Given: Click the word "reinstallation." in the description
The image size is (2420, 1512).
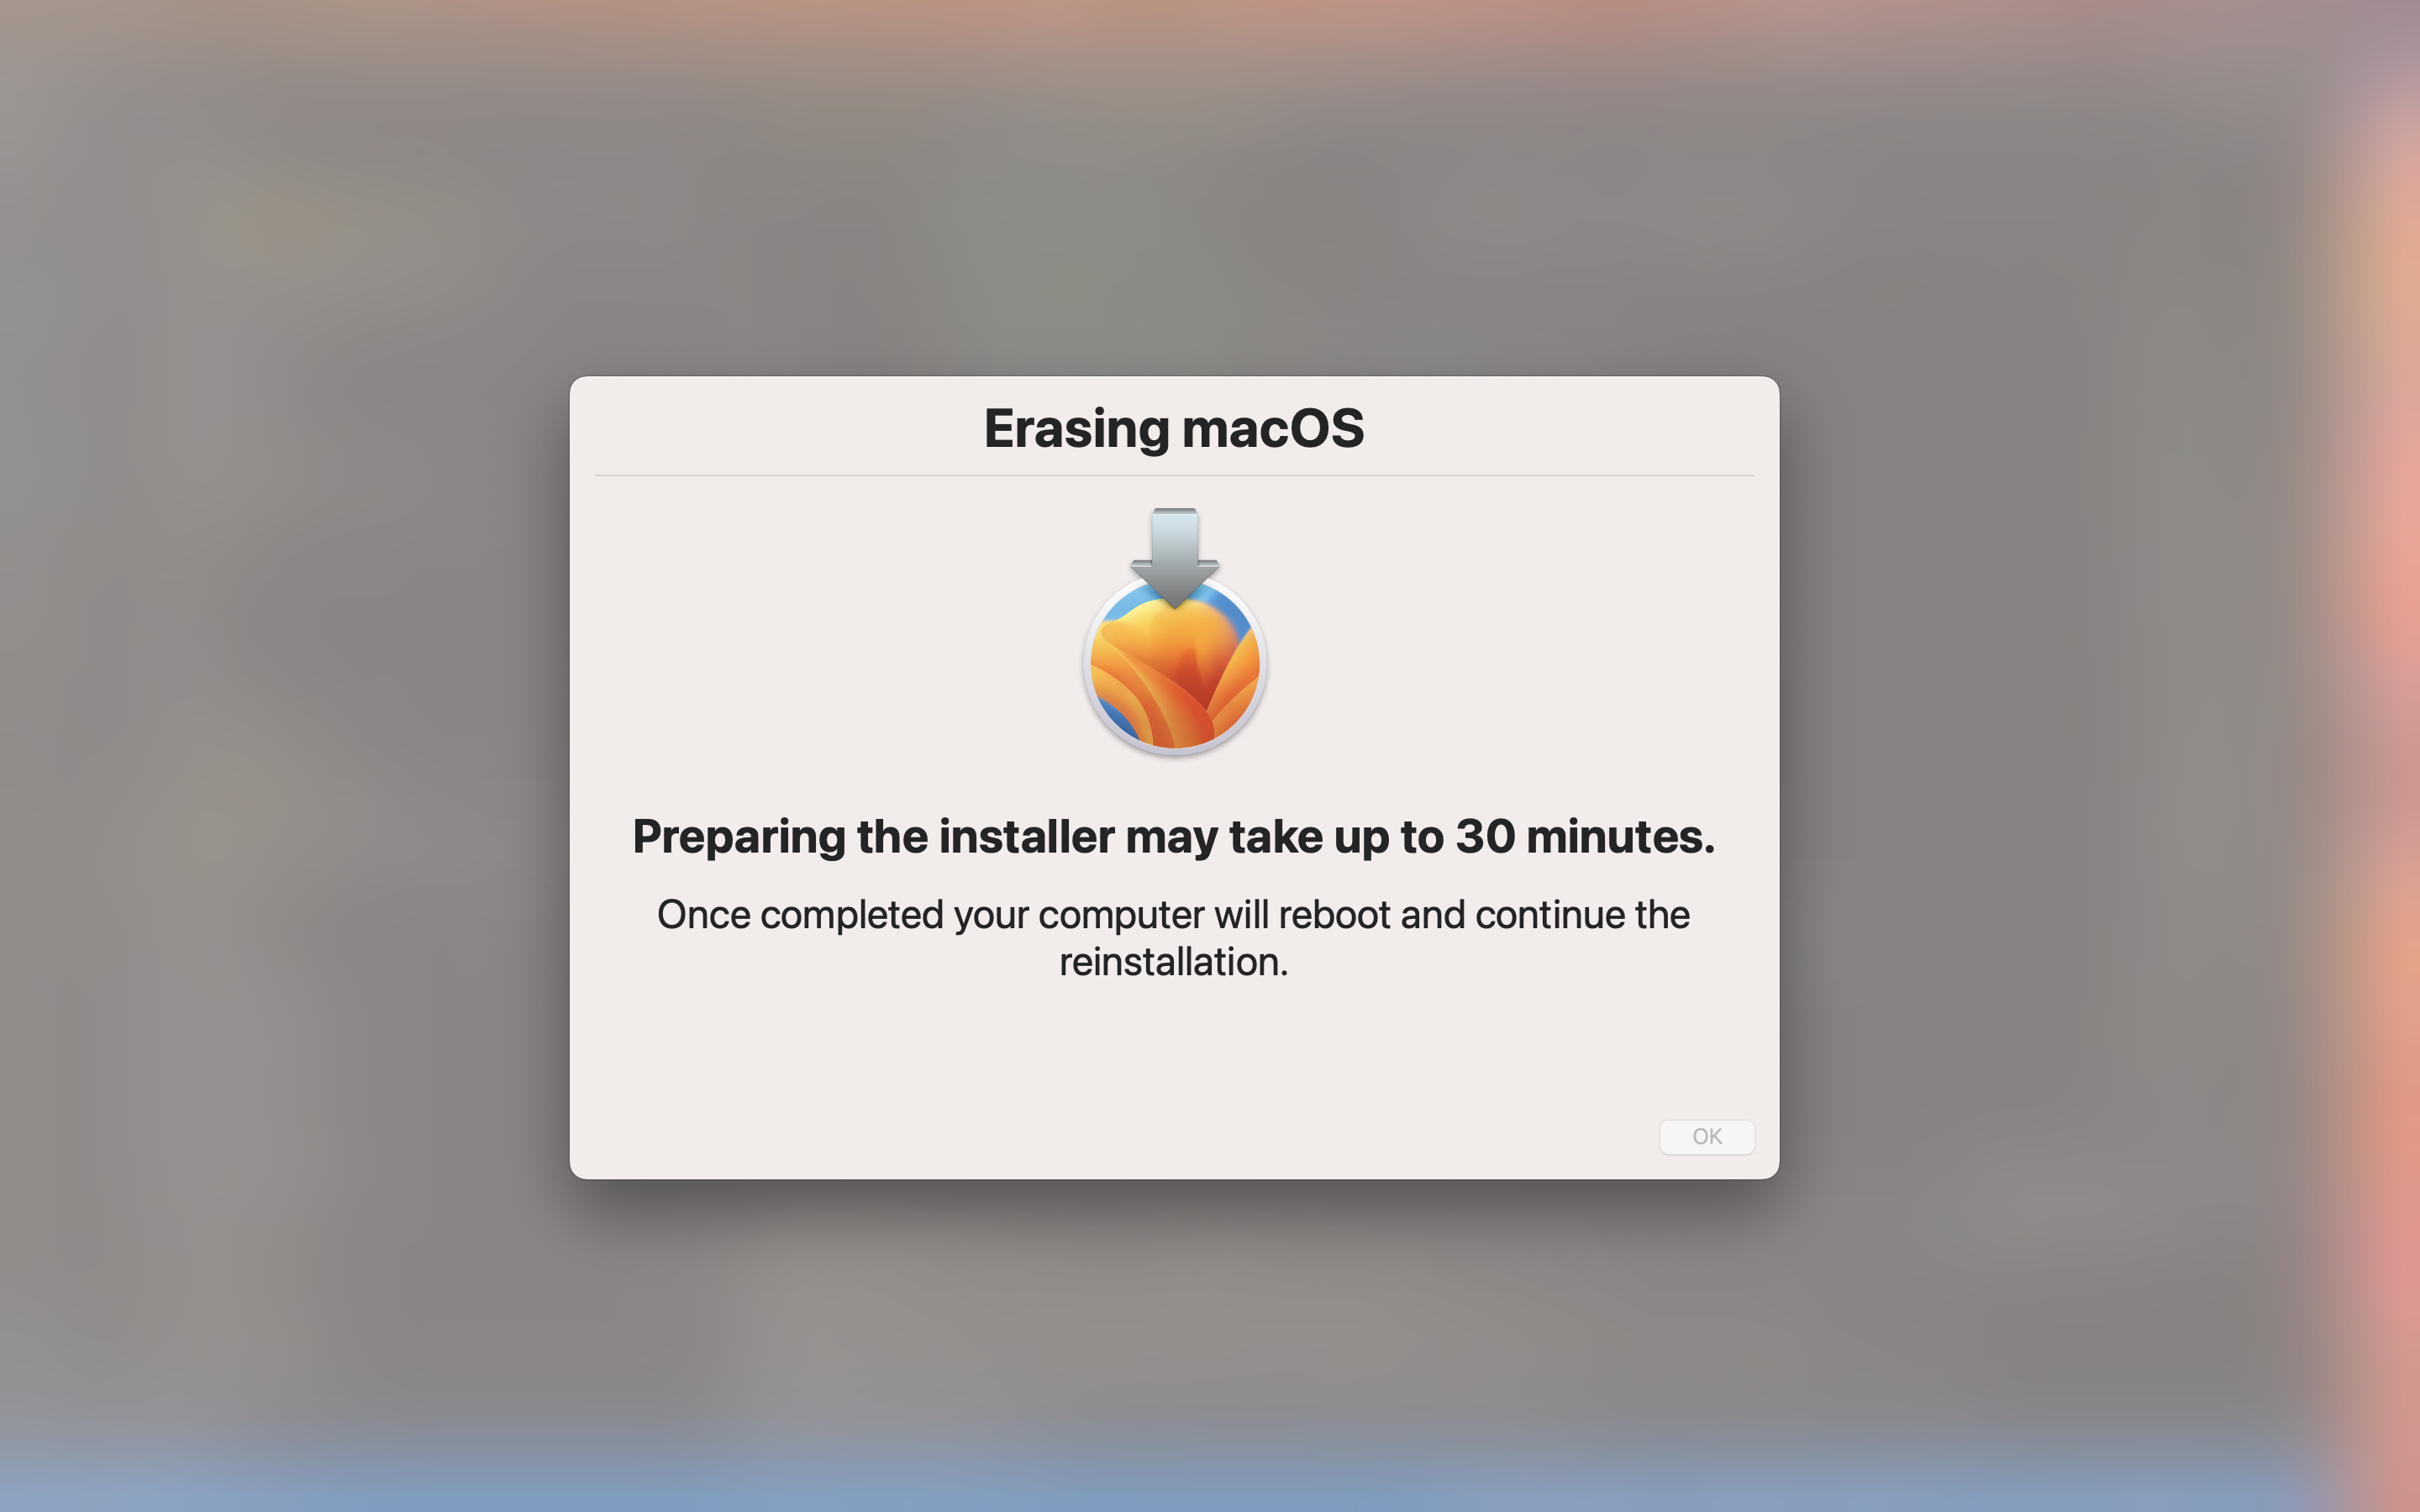Looking at the screenshot, I should (x=1174, y=961).
